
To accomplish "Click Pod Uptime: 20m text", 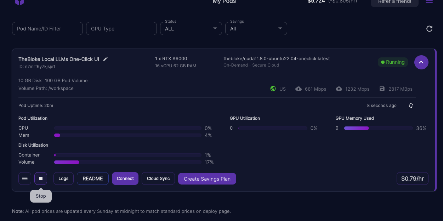I will point(36,106).
